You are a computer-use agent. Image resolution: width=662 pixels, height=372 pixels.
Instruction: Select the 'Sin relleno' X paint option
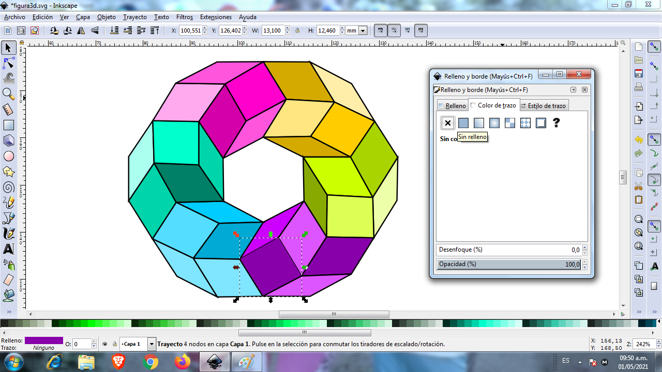click(x=448, y=123)
